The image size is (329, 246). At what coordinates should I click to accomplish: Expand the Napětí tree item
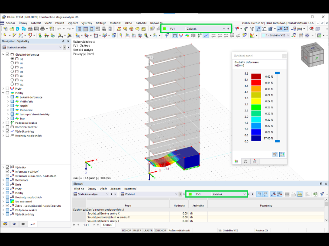point(8,106)
